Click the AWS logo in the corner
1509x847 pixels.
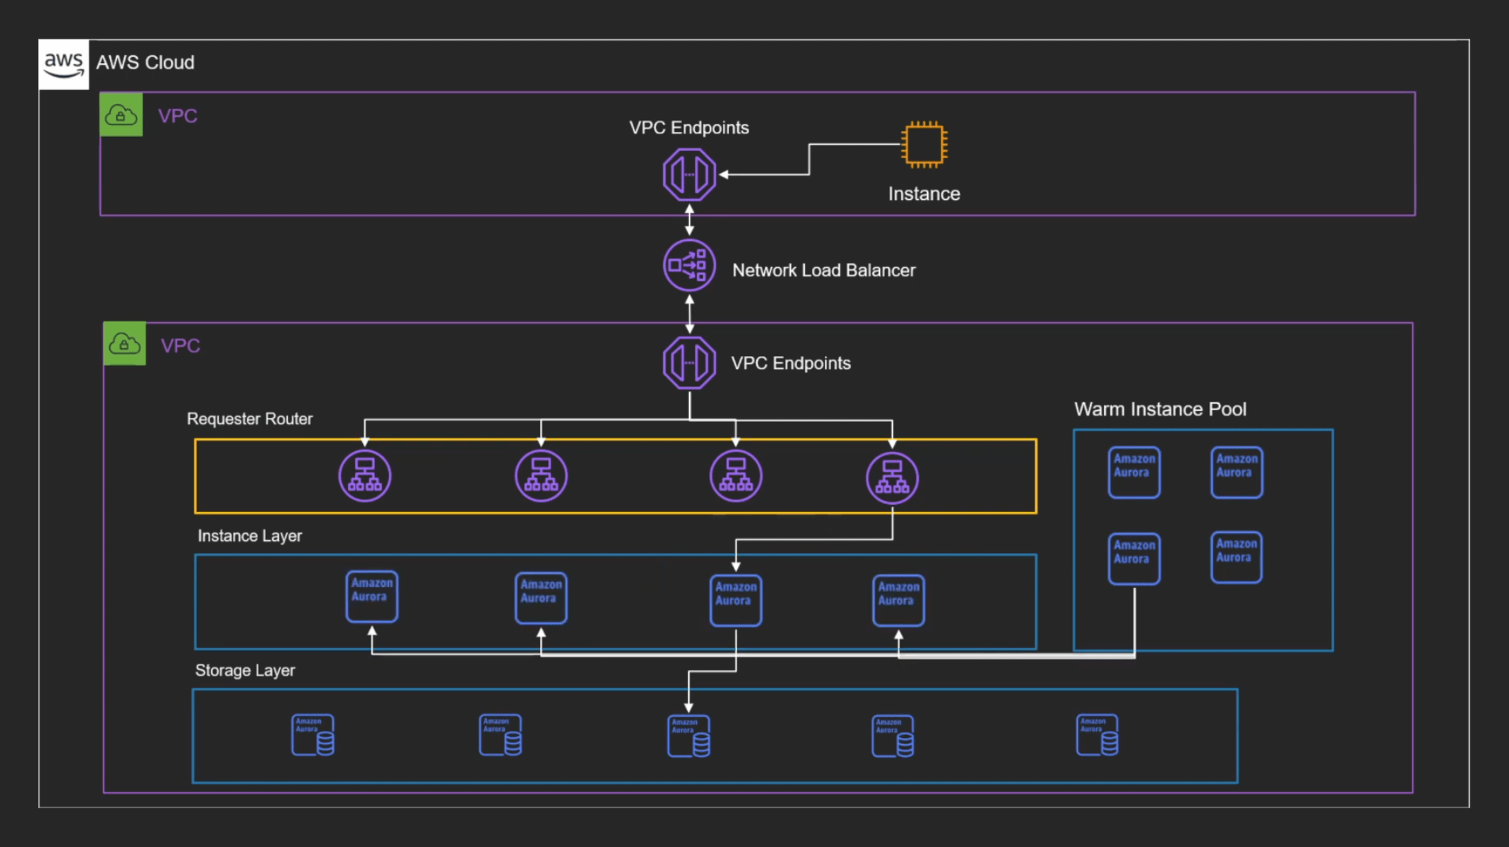pos(63,63)
